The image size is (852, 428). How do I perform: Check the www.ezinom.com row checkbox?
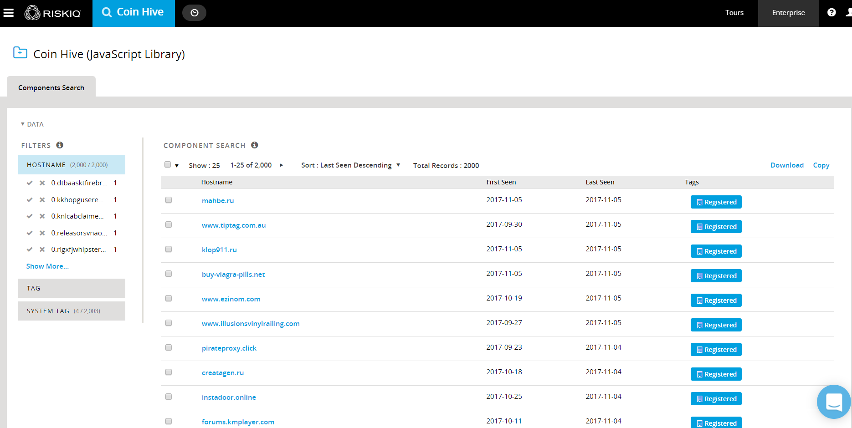pos(169,298)
